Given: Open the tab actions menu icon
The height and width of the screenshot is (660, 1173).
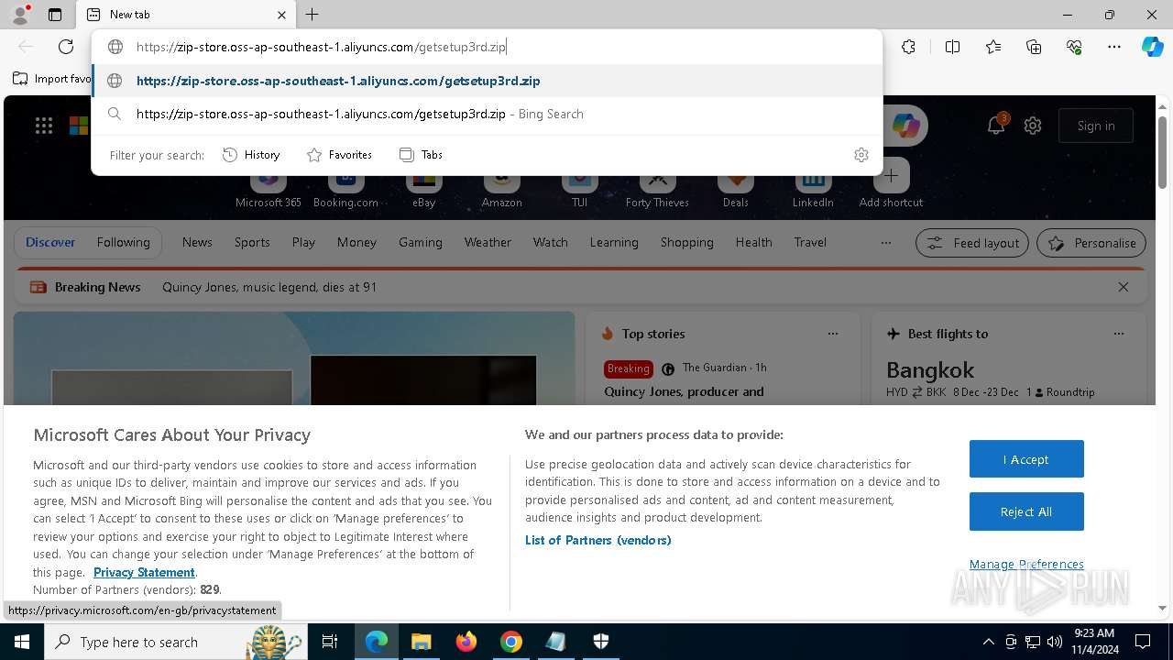Looking at the screenshot, I should click(x=55, y=15).
